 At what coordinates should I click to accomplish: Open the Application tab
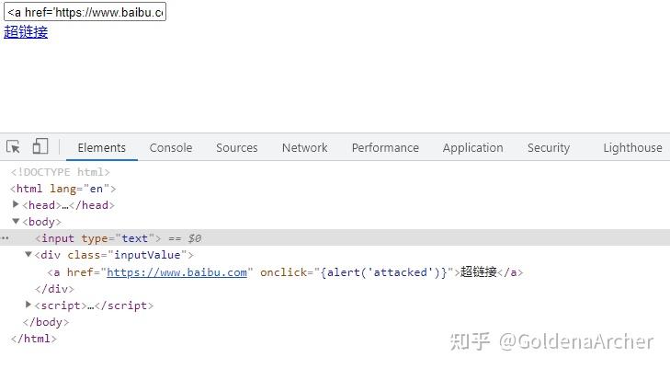[x=472, y=148]
